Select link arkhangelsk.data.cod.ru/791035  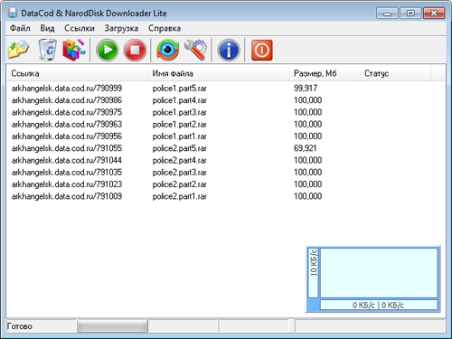(67, 173)
